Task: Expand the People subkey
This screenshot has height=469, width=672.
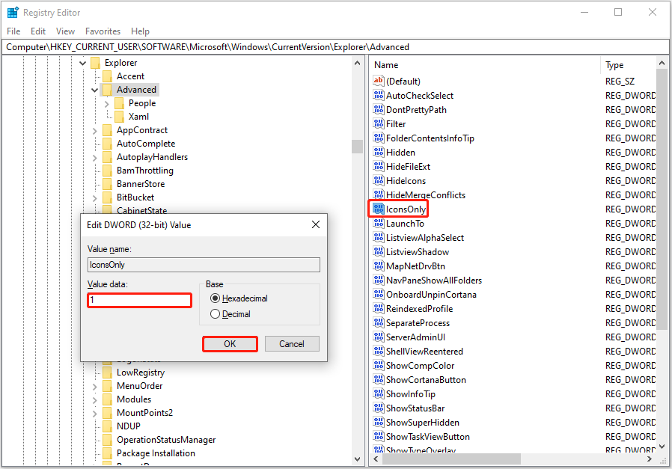Action: coord(106,102)
